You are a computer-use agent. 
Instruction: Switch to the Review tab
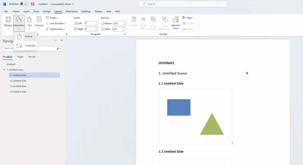98,12
